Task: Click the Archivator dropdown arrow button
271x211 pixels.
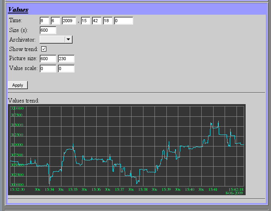Action: [69, 39]
